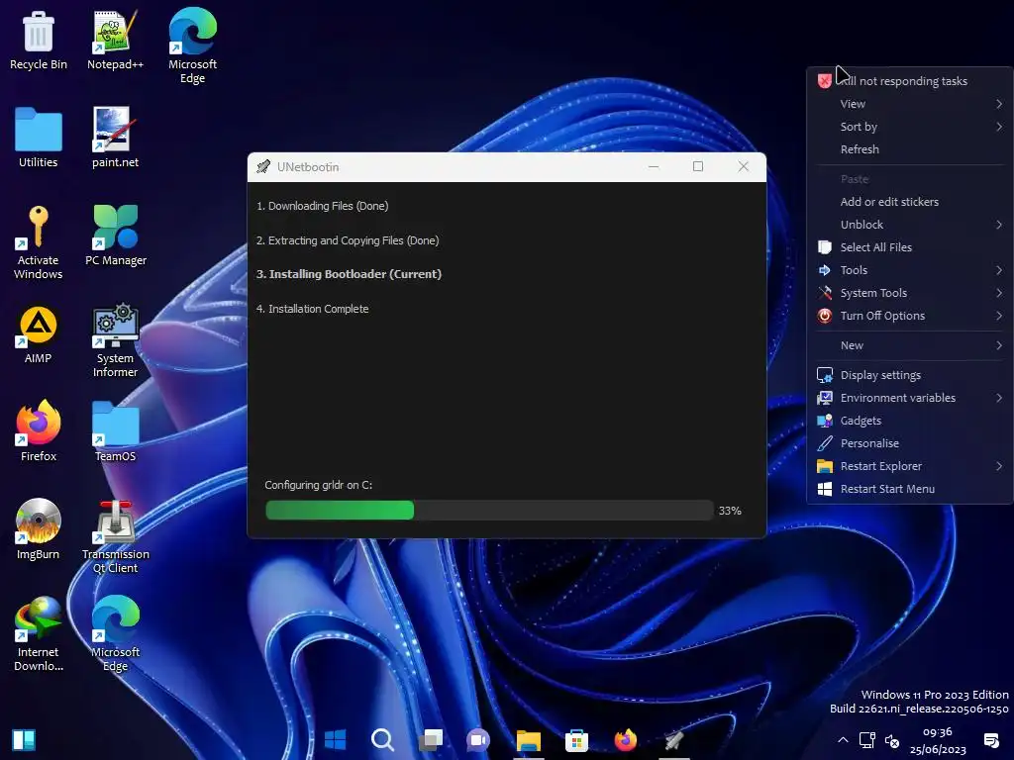
Task: Close the UNetbootin window
Action: tap(743, 166)
